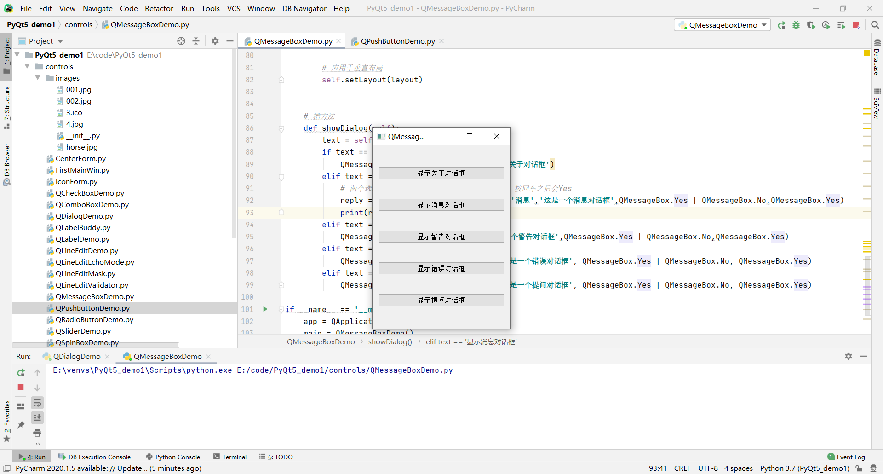The image size is (883, 474).
Task: Click the yellow inspection indicator above editor scrollbar
Action: pos(867,54)
